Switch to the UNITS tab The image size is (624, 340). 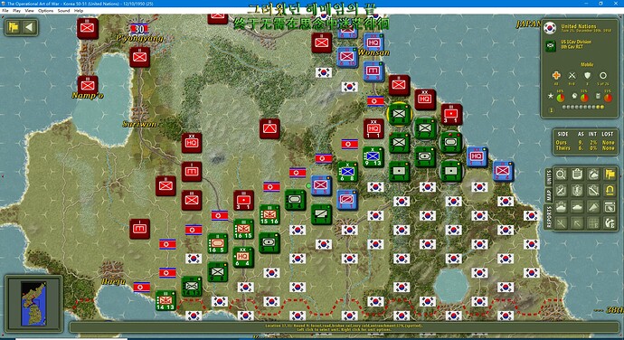(x=549, y=177)
